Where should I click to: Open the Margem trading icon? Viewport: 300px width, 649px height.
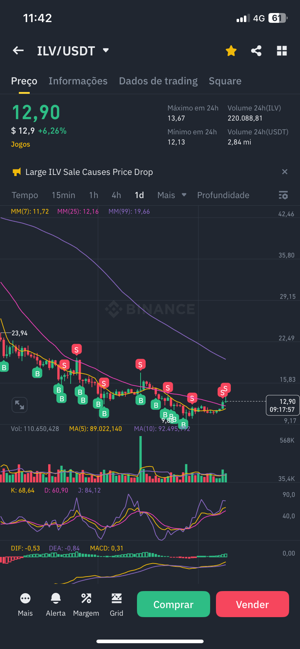[x=86, y=604]
